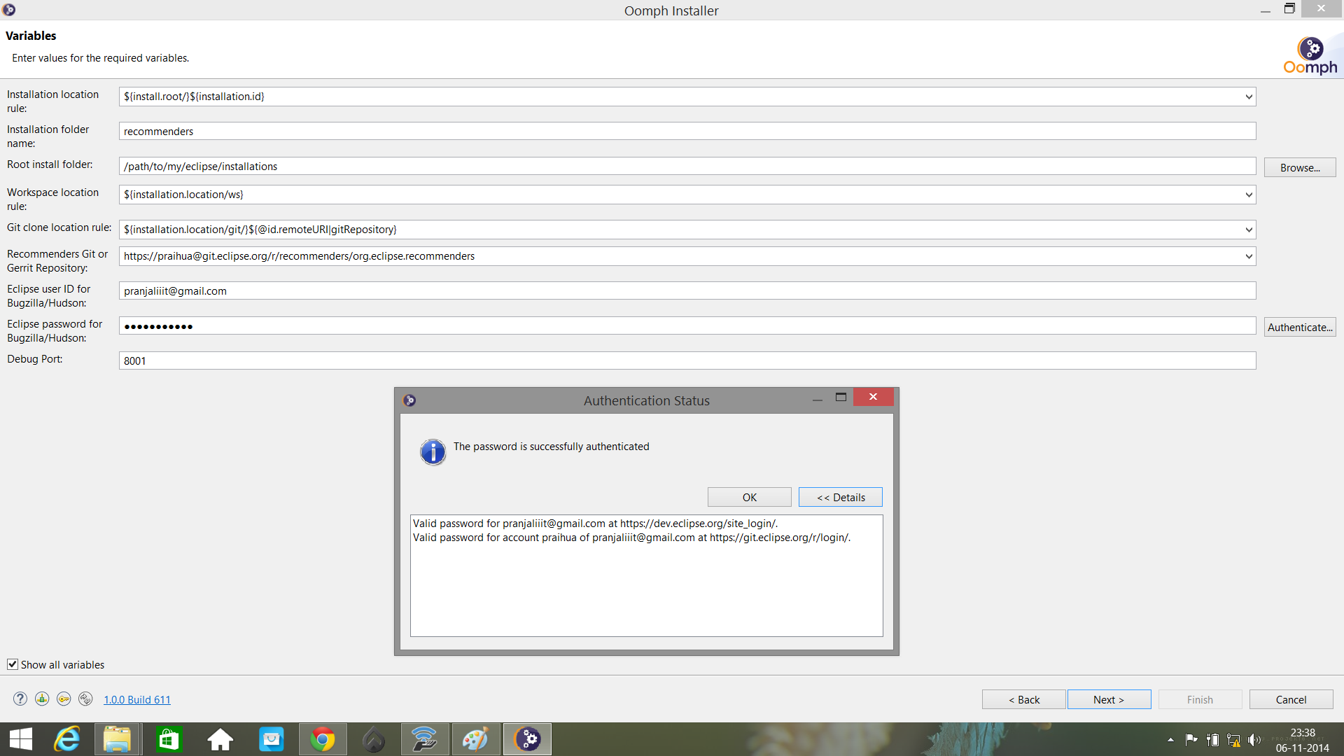Show hidden tray icons arrow
Viewport: 1344px width, 756px height.
tap(1170, 740)
